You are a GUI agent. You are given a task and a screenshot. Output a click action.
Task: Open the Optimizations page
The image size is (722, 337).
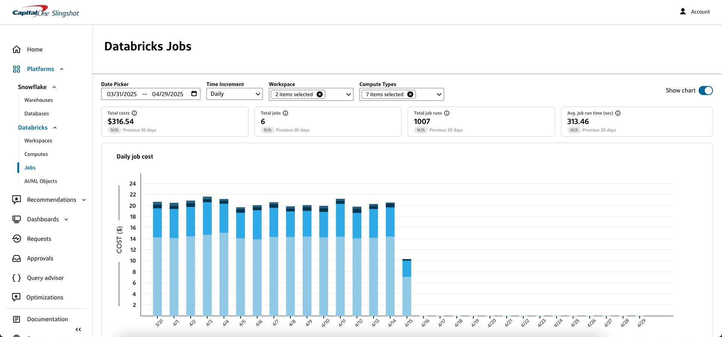pyautogui.click(x=45, y=297)
